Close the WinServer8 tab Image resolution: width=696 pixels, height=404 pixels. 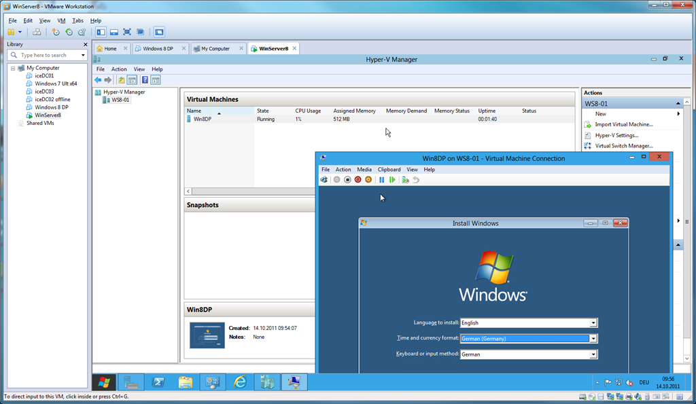coord(294,48)
